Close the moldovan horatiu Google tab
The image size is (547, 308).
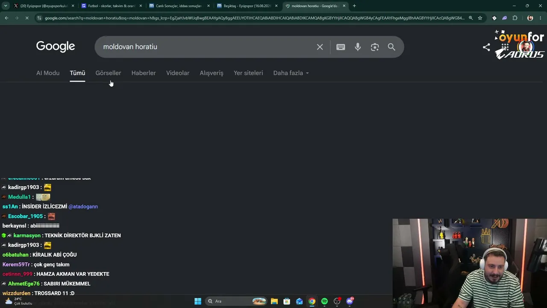[x=344, y=6]
